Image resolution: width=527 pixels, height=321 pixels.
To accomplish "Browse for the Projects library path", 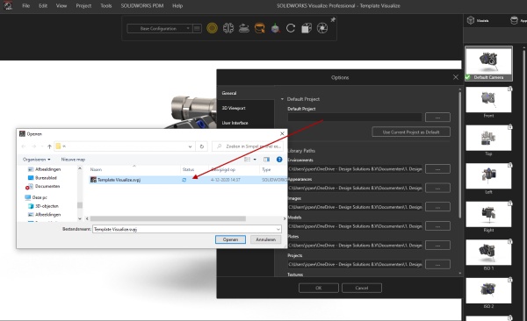I will pos(437,264).
